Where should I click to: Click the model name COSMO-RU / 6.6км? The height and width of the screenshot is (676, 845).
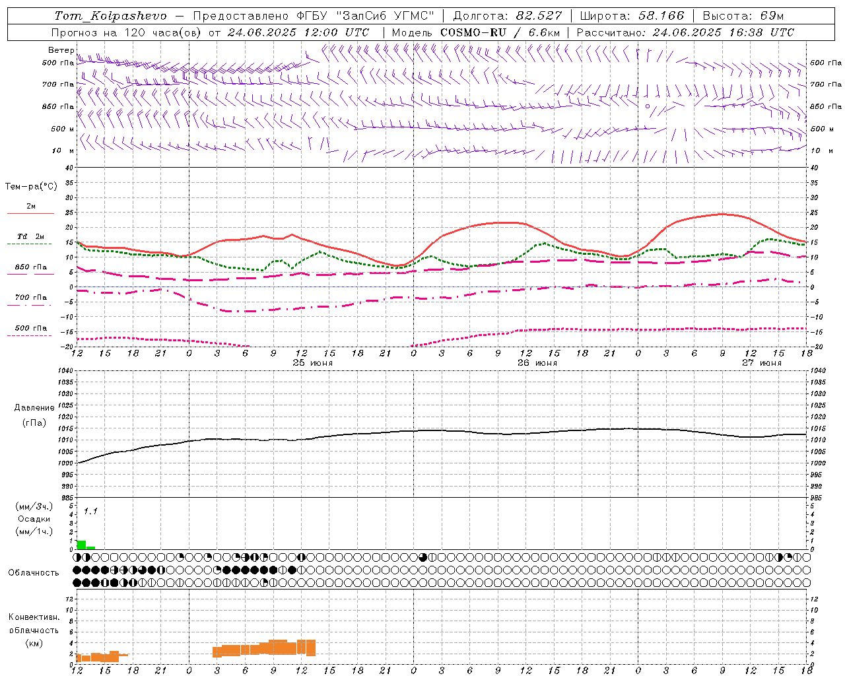pyautogui.click(x=500, y=32)
